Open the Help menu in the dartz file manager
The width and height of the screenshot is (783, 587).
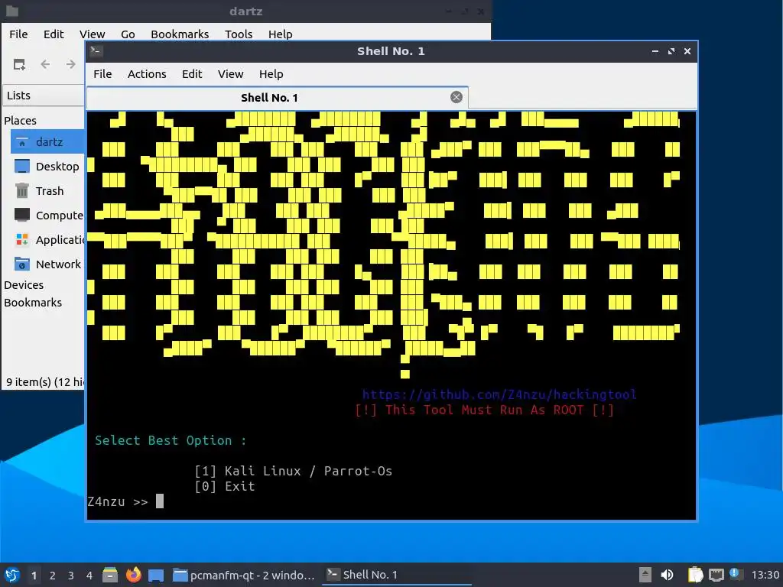point(280,34)
